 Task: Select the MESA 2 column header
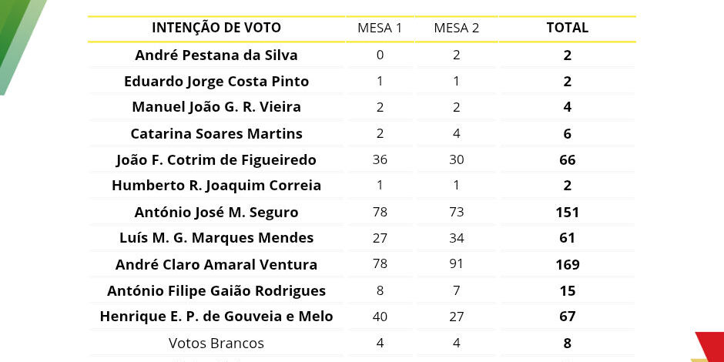point(457,28)
